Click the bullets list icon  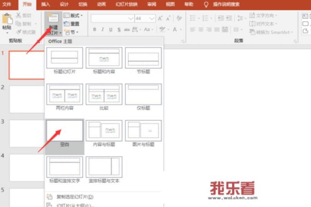click(193, 18)
